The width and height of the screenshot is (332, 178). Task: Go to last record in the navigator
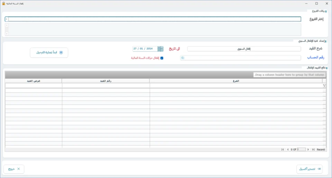click(313, 149)
